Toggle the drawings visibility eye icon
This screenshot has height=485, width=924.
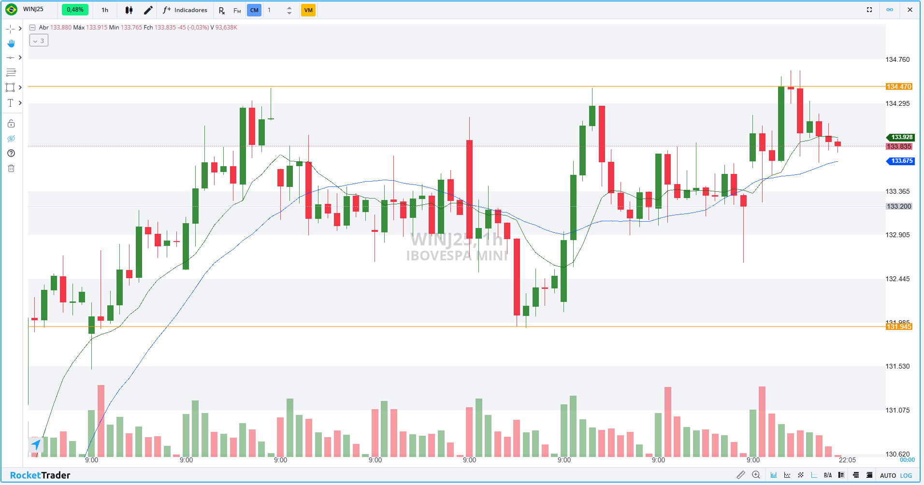tap(11, 139)
